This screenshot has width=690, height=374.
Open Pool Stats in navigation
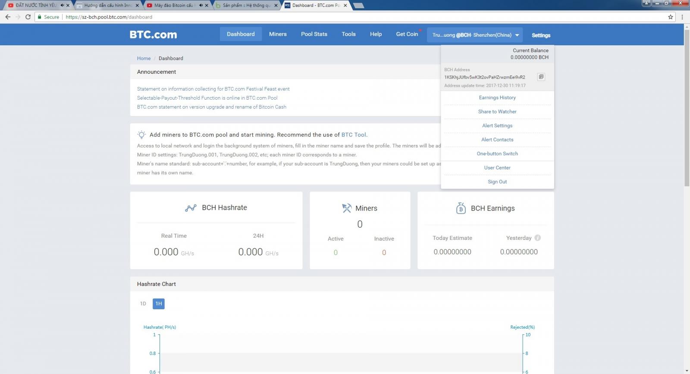click(x=314, y=34)
